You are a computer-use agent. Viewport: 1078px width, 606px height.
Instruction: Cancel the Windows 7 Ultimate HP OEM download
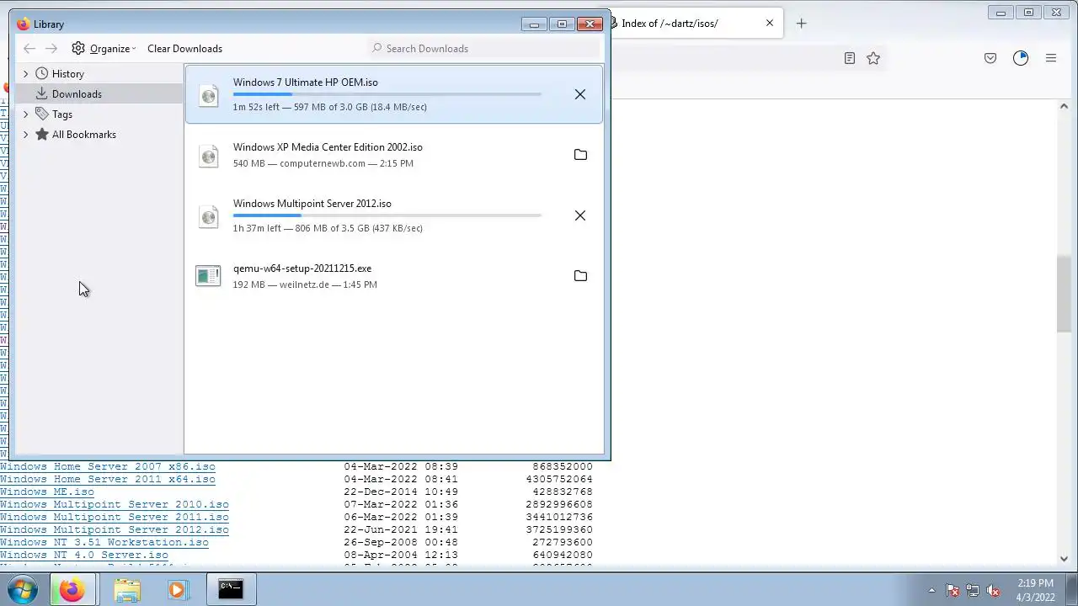(580, 94)
